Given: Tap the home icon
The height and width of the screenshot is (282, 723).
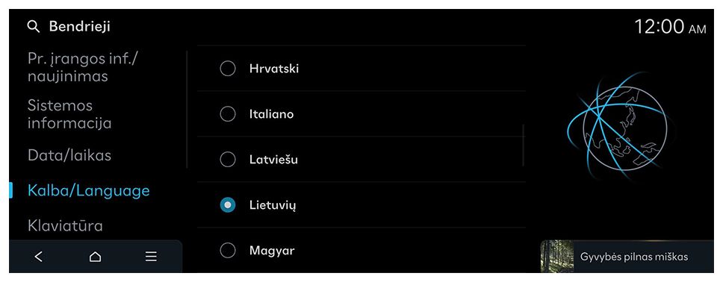Looking at the screenshot, I should [95, 257].
